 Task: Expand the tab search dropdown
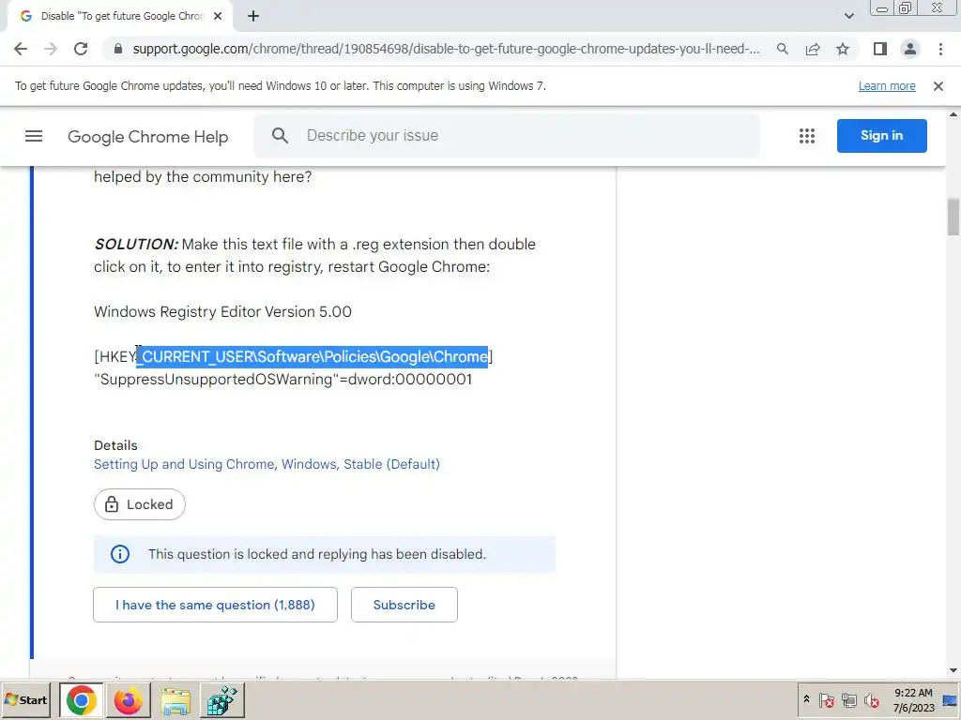tap(848, 16)
